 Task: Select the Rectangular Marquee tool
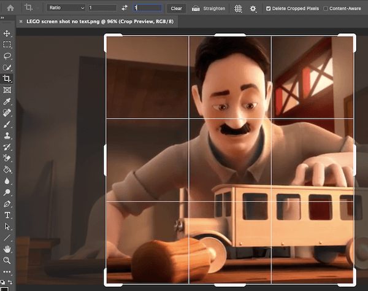click(x=7, y=45)
